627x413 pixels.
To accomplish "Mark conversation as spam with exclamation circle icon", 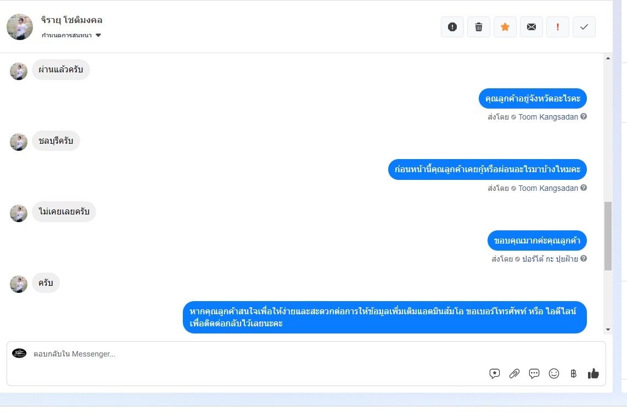I will coord(452,27).
